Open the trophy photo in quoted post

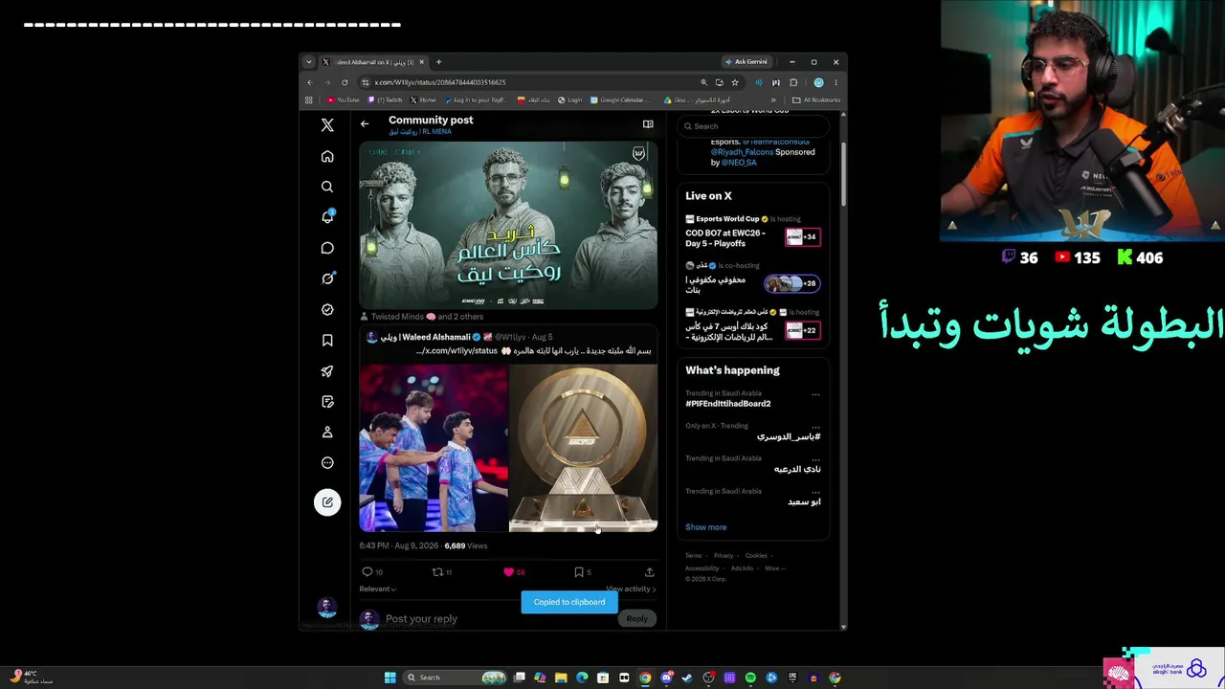(x=583, y=447)
